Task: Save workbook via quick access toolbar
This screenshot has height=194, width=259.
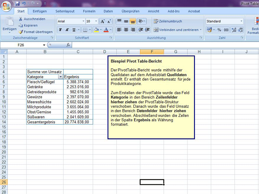Action: coord(17,3)
